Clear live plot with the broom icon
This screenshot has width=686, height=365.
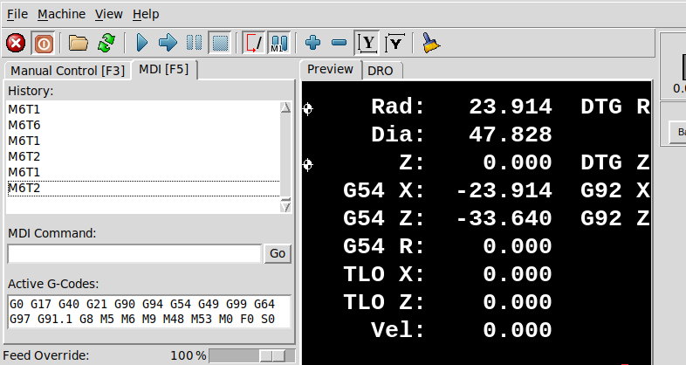coord(430,43)
